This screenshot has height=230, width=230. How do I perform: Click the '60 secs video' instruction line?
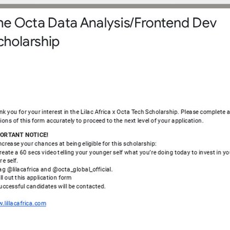[115, 152]
